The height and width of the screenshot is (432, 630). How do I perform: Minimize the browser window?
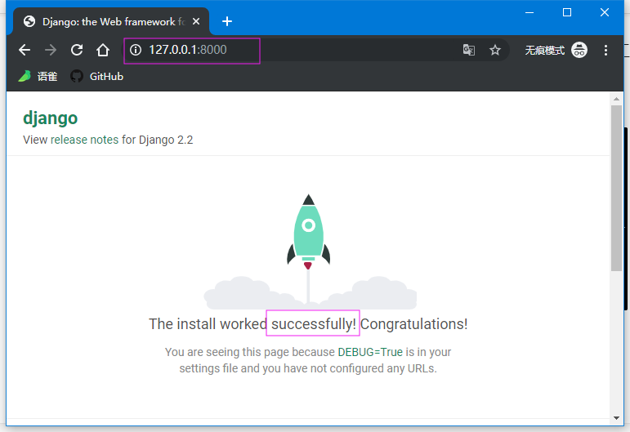point(529,12)
